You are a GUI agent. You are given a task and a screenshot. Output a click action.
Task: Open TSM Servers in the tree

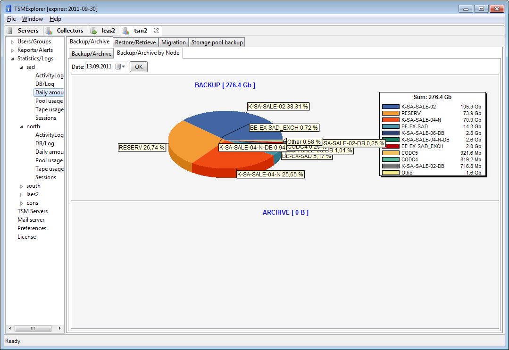(x=33, y=211)
